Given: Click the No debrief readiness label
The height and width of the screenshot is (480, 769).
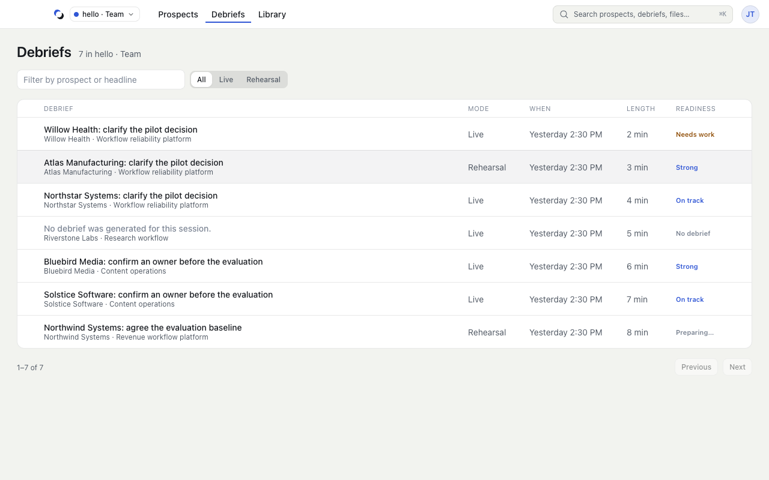Looking at the screenshot, I should pos(693,233).
